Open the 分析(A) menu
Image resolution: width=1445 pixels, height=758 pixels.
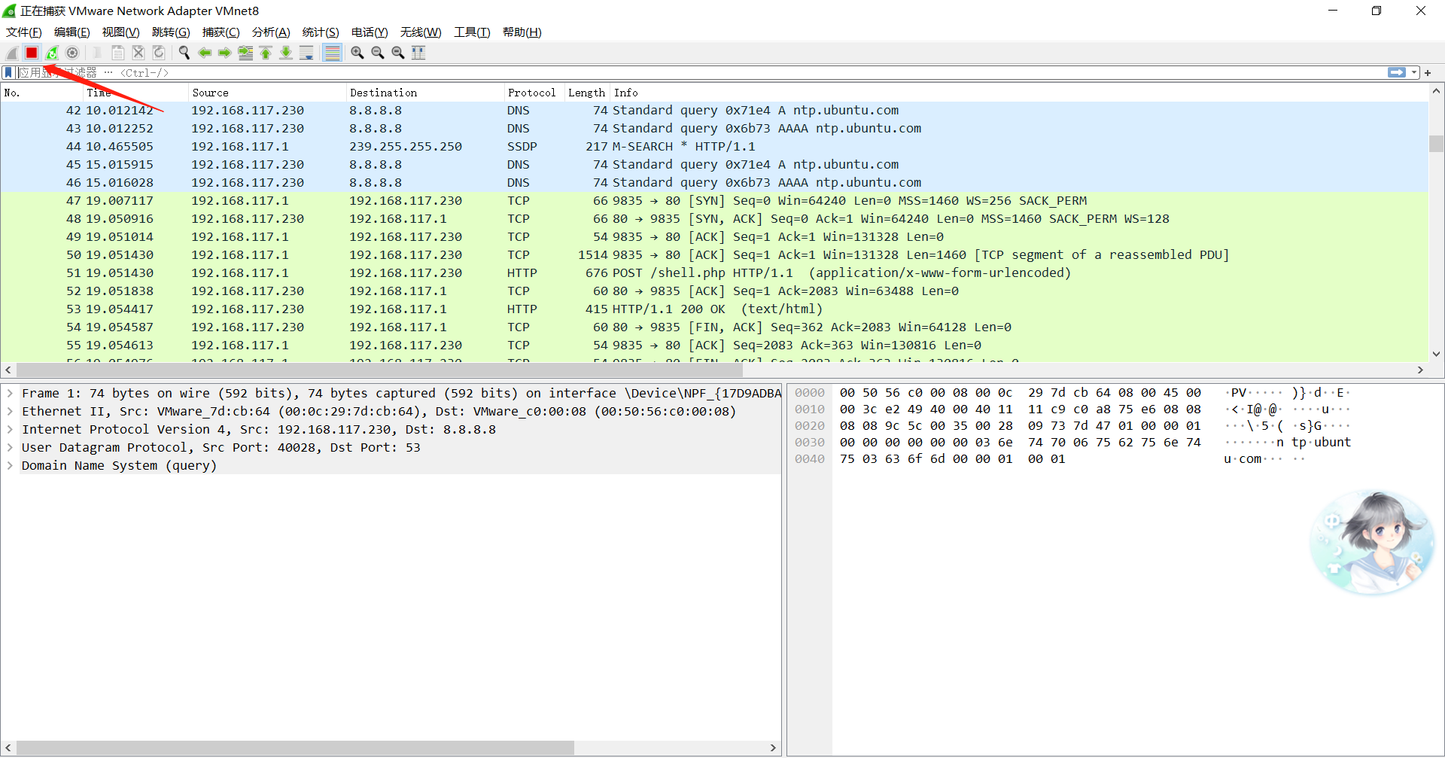click(270, 32)
